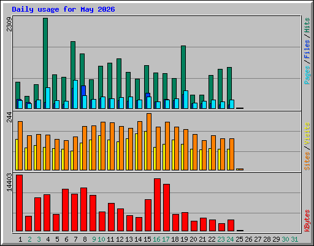Click the green day 3 label
Image resolution: width=314 pixels, height=246 pixels.
click(x=39, y=239)
